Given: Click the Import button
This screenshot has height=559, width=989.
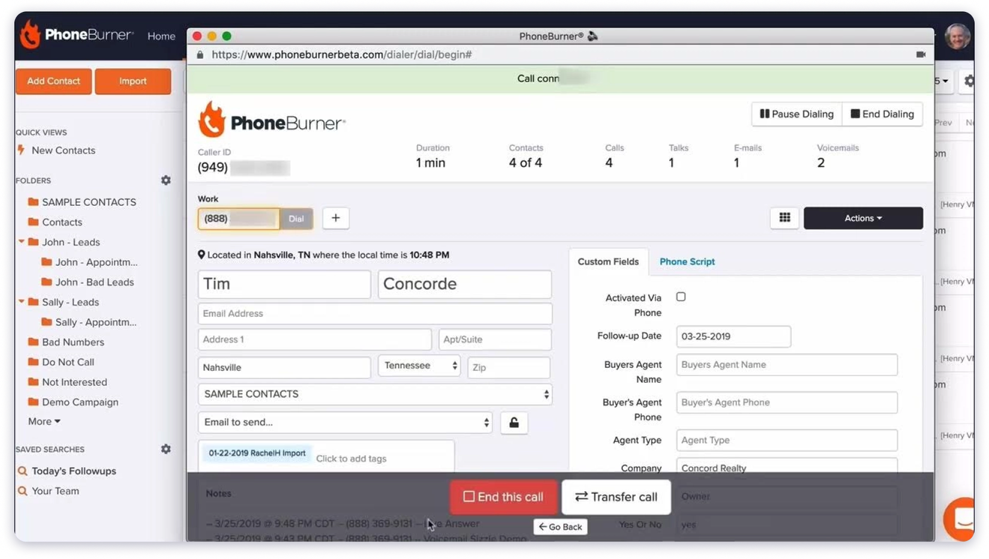Looking at the screenshot, I should click(x=133, y=81).
